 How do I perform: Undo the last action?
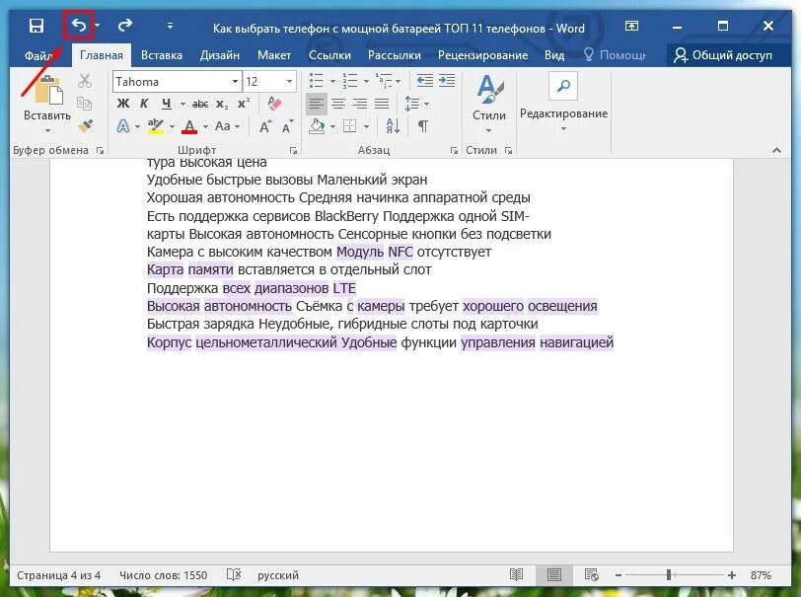click(78, 25)
